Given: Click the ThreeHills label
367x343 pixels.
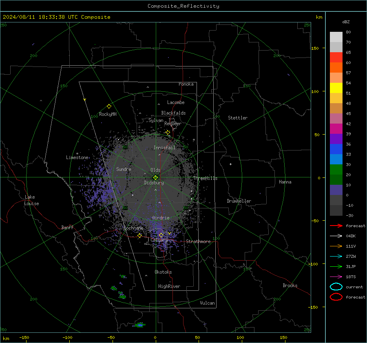Looking at the screenshot, I should tap(205, 178).
